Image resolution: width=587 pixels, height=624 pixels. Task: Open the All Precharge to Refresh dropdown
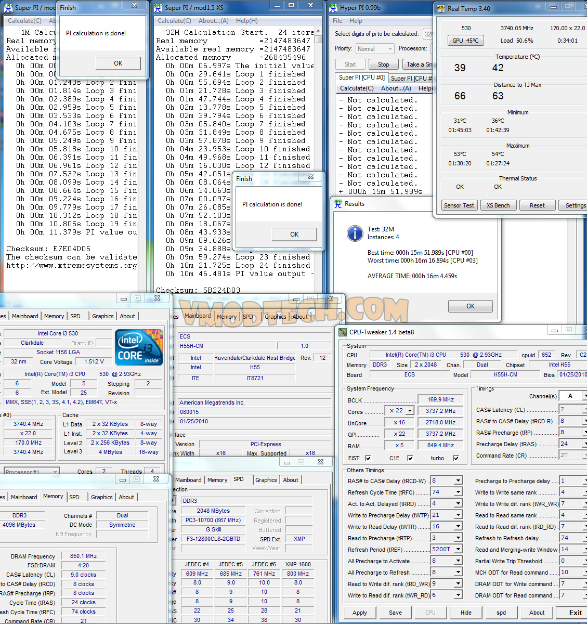(458, 573)
